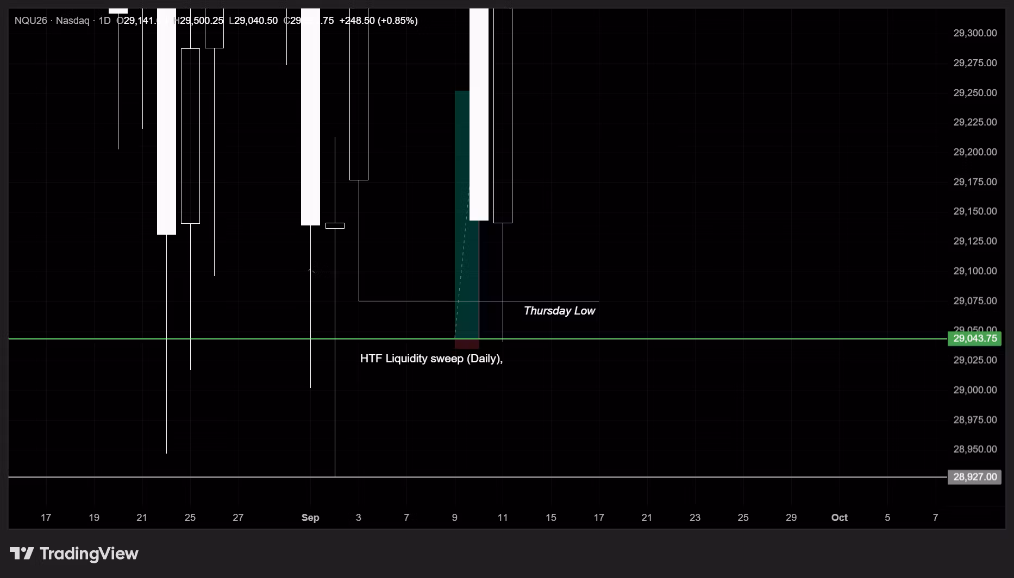The image size is (1014, 578).
Task: Click date 19 on the time axis
Action: click(94, 518)
